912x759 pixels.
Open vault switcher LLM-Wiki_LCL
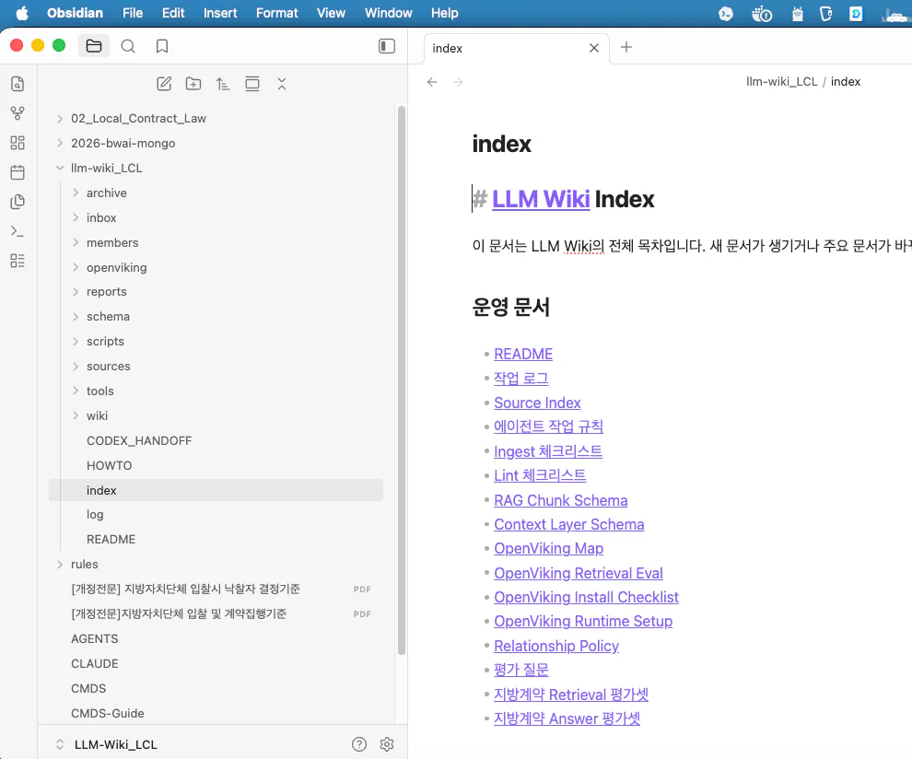pyautogui.click(x=116, y=744)
